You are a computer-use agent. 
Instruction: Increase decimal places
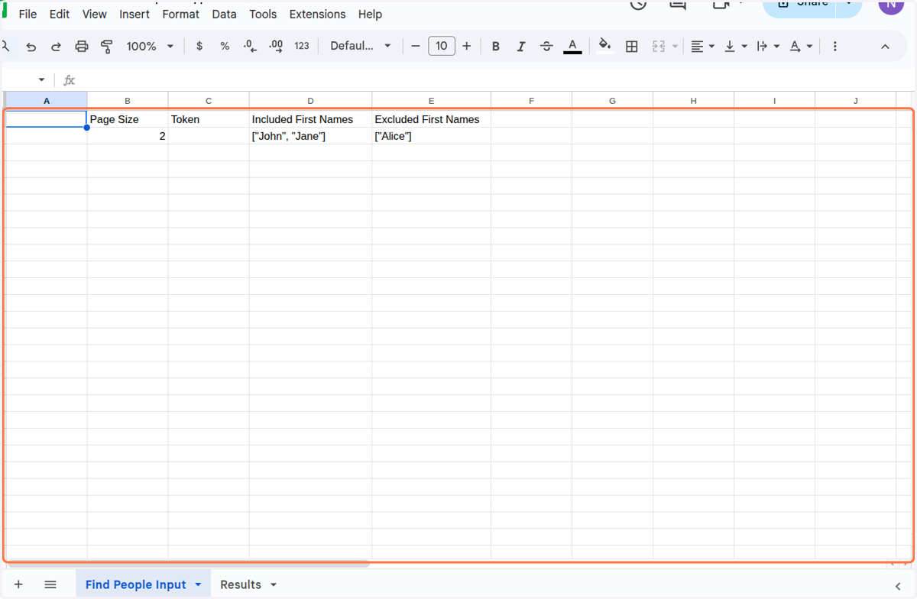[x=276, y=46]
